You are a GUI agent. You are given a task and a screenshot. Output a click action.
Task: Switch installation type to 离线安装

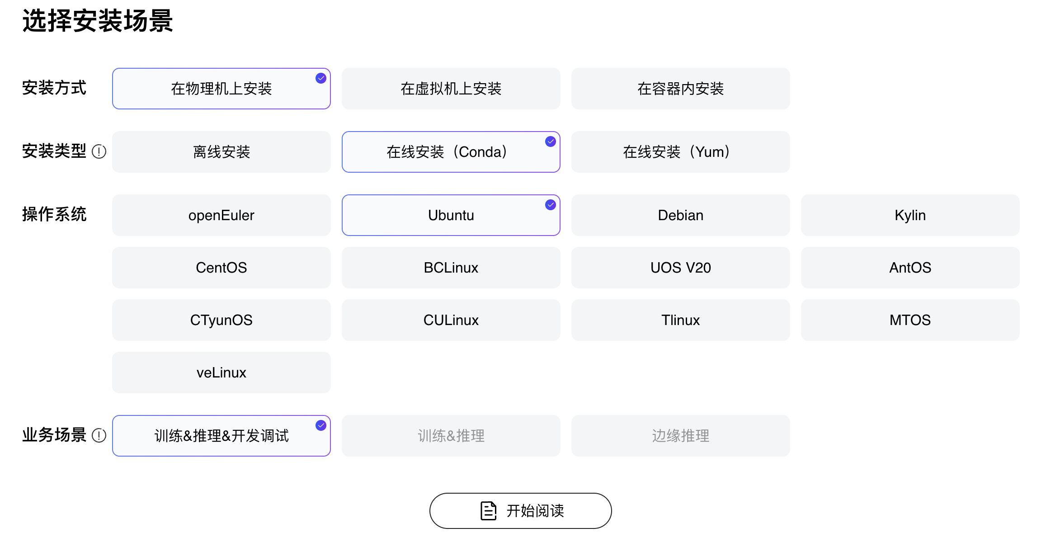pyautogui.click(x=221, y=152)
